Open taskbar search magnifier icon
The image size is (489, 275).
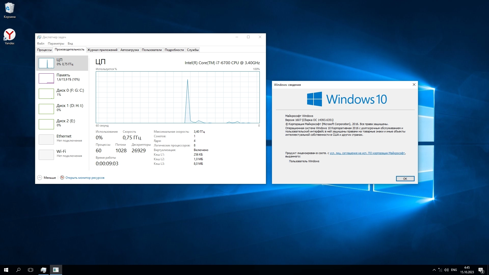[18, 270]
